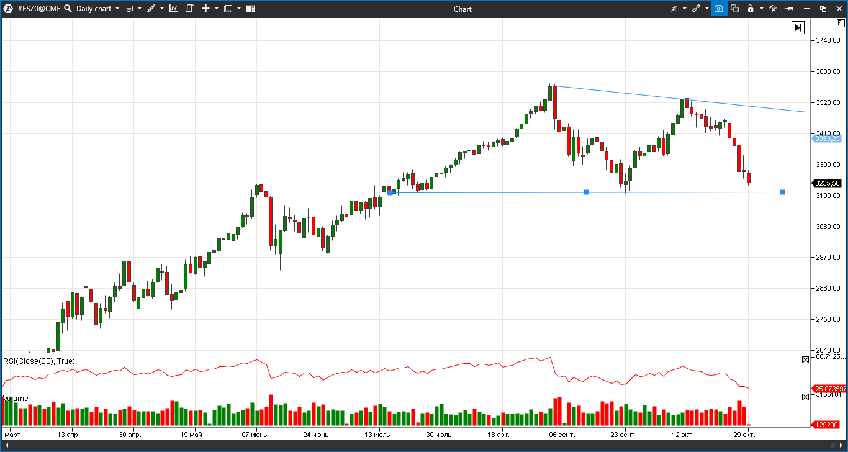Click the indicators chart icon
The width and height of the screenshot is (848, 452).
(x=173, y=8)
